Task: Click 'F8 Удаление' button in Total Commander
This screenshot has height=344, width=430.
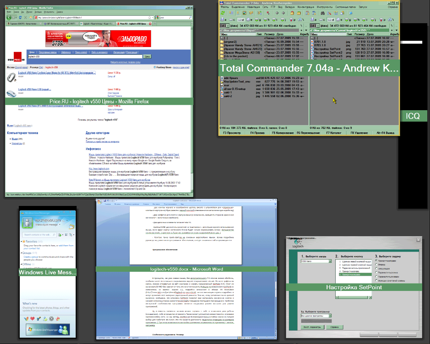Action: 359,133
